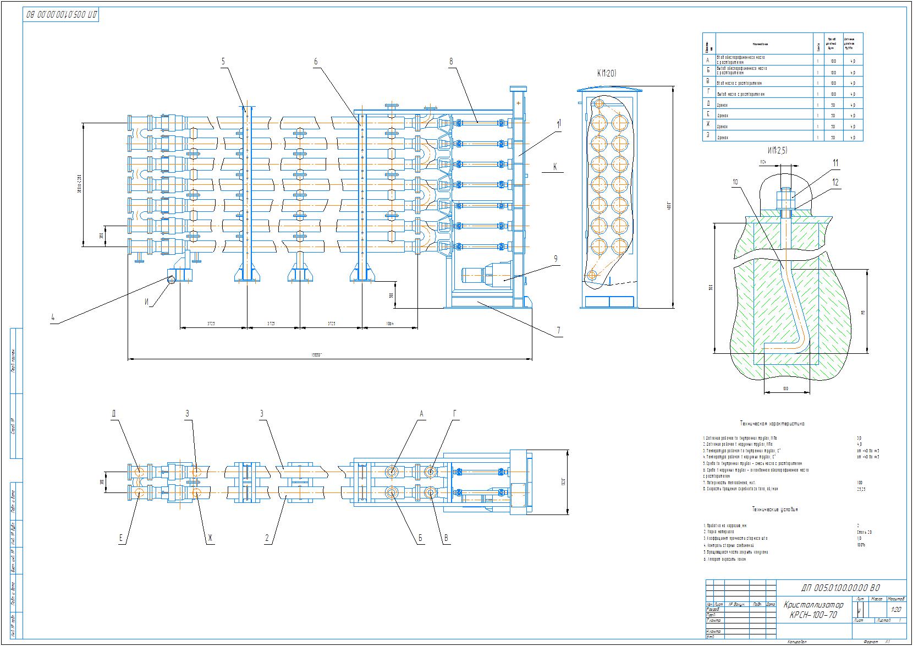913x646 pixels.
Task: Click nozzle label 'Ж' below the plan view
Action: 209,538
